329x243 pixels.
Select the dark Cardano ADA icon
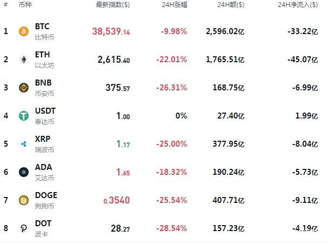tap(24, 172)
